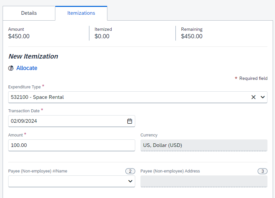Click the Allocate pie chart icon
The width and height of the screenshot is (275, 198).
[10, 68]
